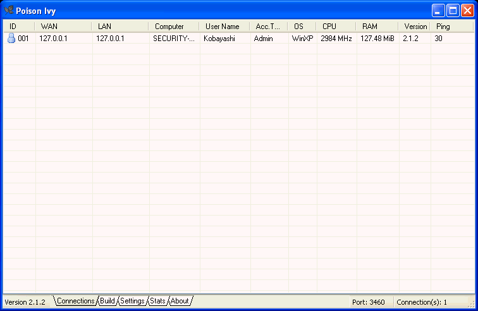Minimize the Poison Ivy window
The image size is (478, 311).
(x=438, y=10)
